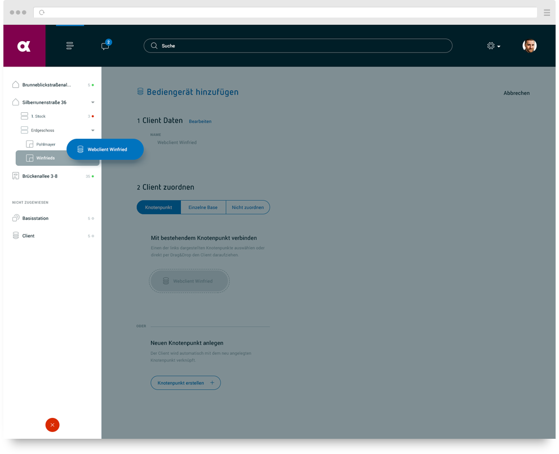Viewport: 559px width, 454px height.
Task: Choose the Nicht zuordnen option
Action: pos(247,208)
